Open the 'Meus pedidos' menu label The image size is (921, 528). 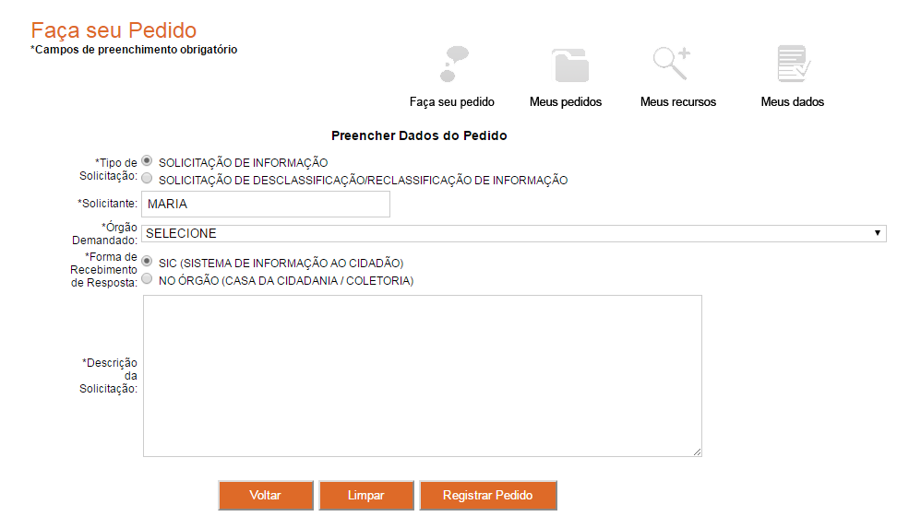click(566, 102)
